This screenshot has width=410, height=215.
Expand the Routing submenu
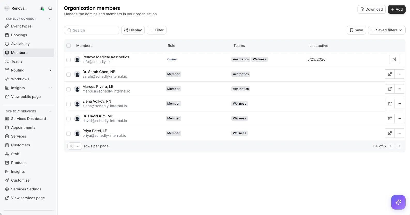[x=50, y=70]
